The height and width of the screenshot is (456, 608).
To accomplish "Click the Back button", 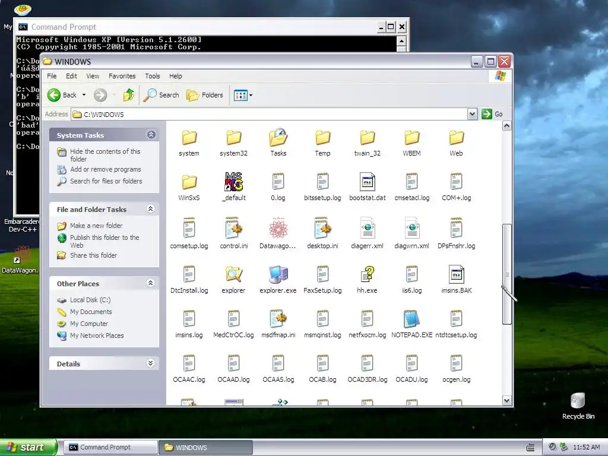I will 62,95.
